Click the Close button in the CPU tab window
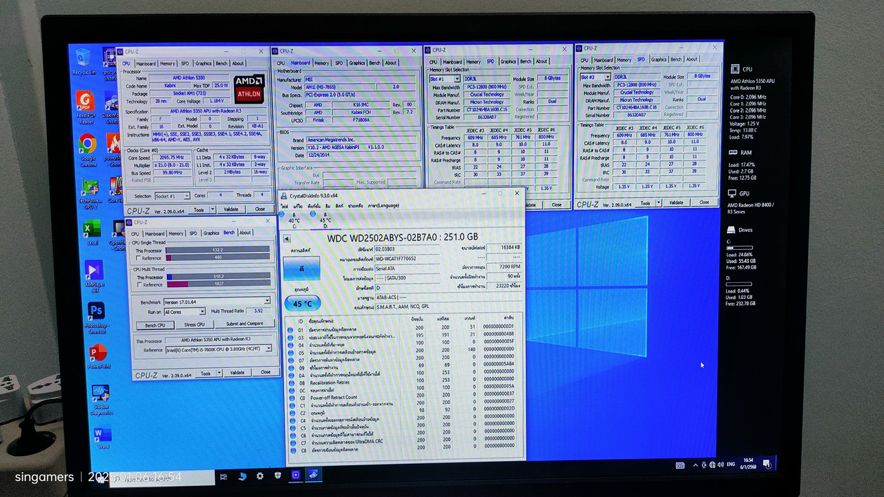884x497 pixels. [x=260, y=209]
